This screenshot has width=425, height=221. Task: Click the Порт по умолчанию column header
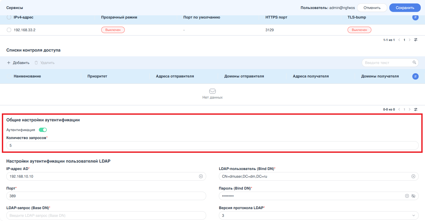click(202, 17)
